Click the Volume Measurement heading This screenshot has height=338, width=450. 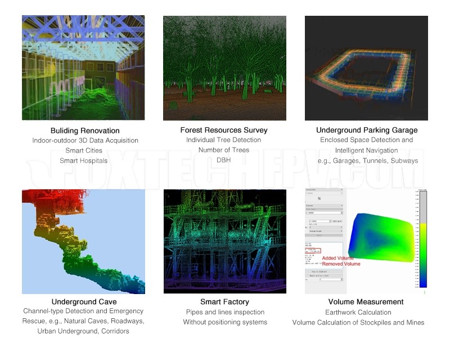point(366,302)
